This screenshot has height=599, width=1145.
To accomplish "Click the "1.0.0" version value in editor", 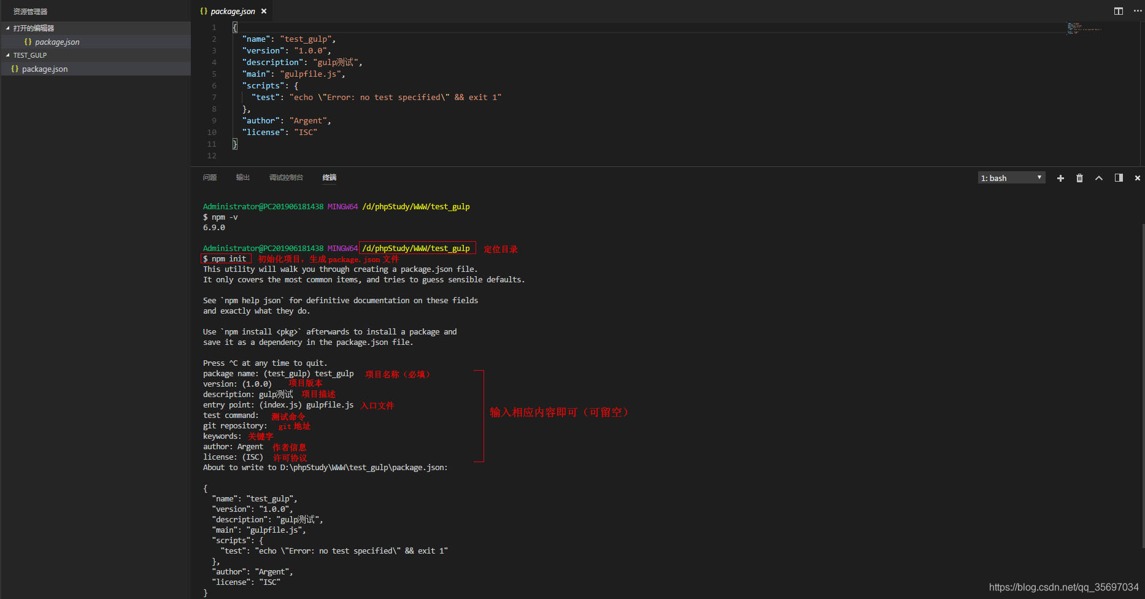I will click(310, 50).
